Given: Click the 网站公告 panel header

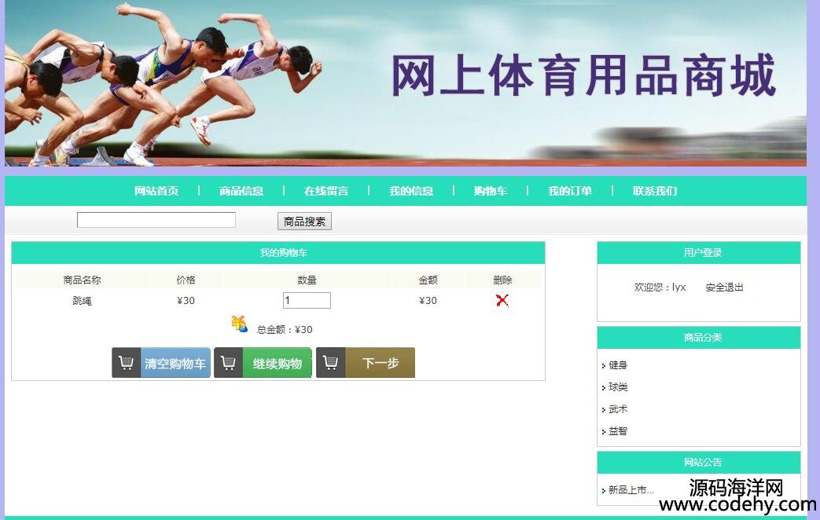Looking at the screenshot, I should pos(699,463).
